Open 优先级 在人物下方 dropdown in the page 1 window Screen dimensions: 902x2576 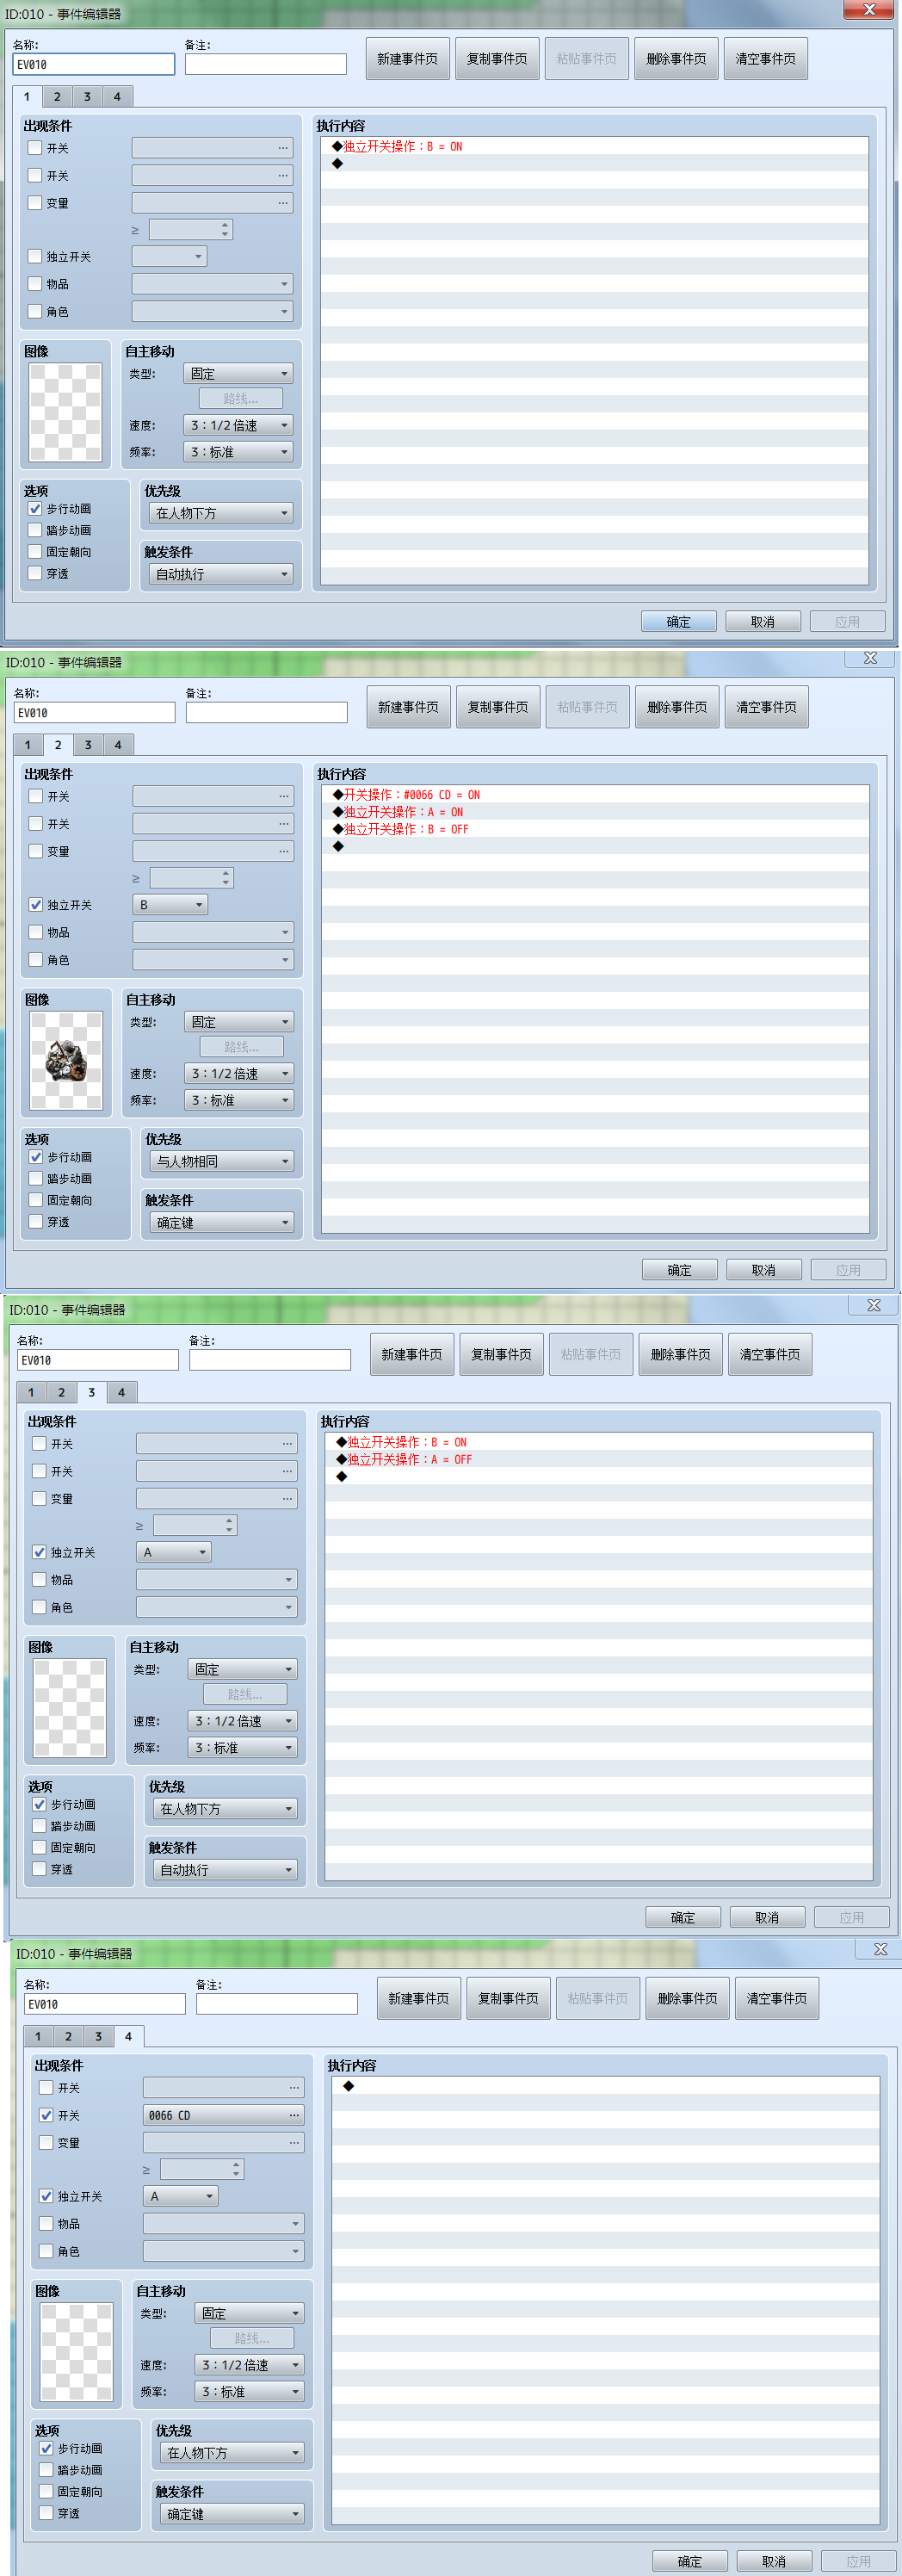click(x=221, y=513)
